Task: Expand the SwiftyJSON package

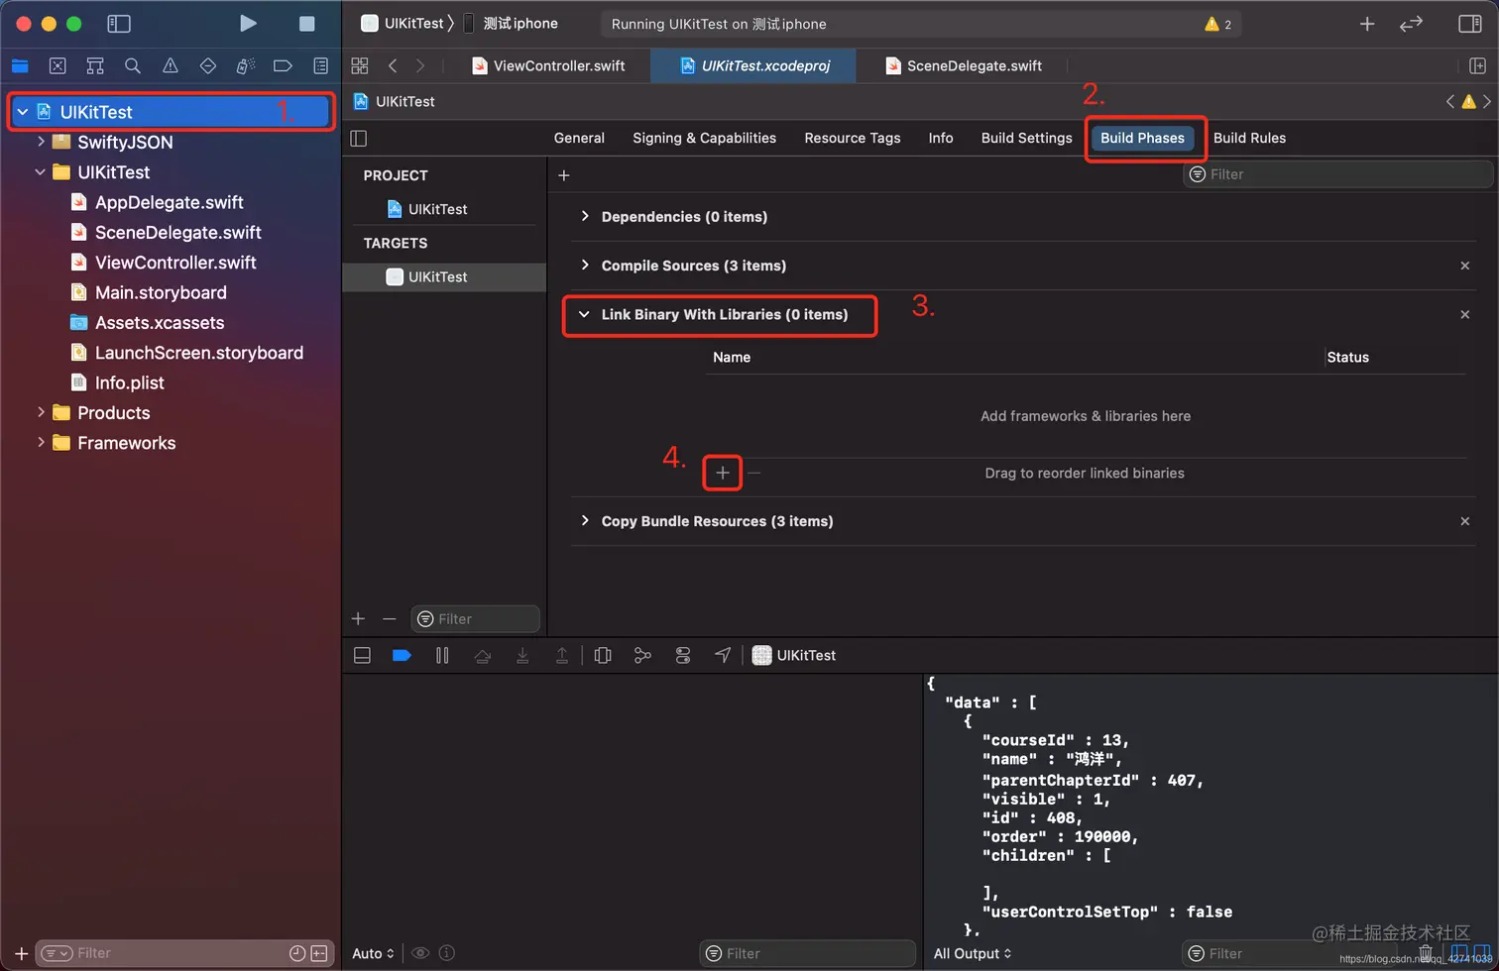Action: point(41,142)
